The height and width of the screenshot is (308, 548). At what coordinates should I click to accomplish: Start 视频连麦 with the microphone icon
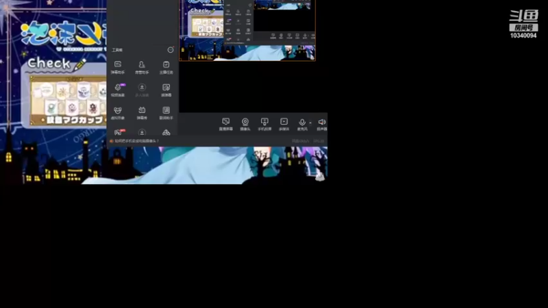117,90
